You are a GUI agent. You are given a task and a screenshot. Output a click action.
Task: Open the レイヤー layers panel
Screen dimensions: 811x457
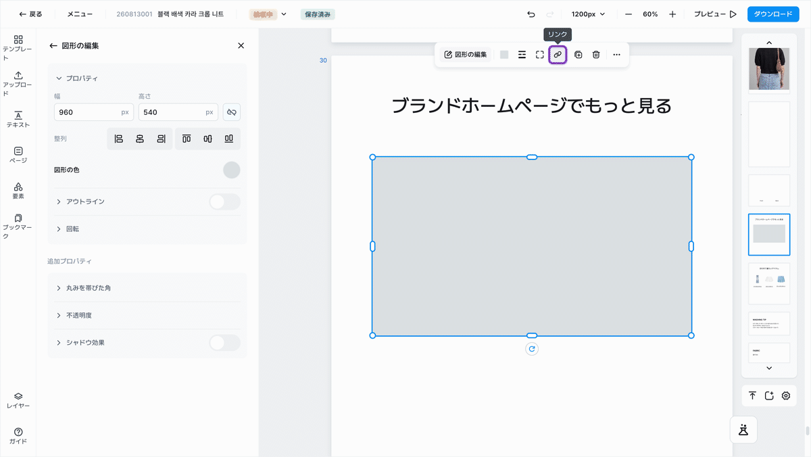pyautogui.click(x=18, y=400)
